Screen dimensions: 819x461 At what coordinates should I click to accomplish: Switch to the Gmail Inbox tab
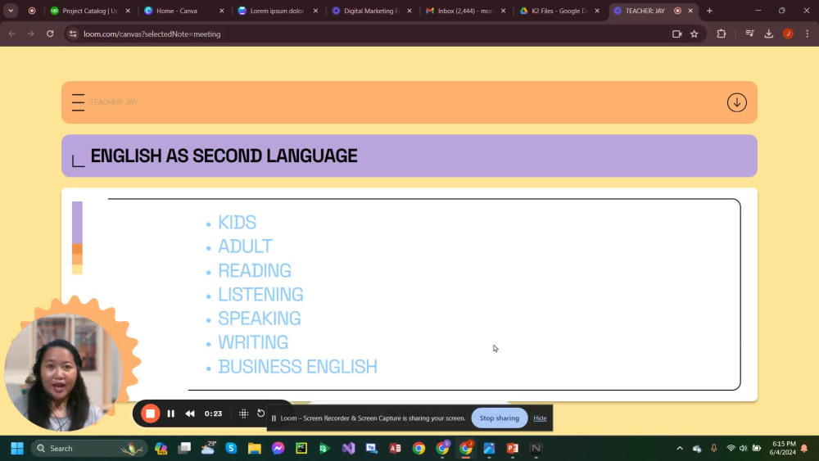[x=466, y=11]
